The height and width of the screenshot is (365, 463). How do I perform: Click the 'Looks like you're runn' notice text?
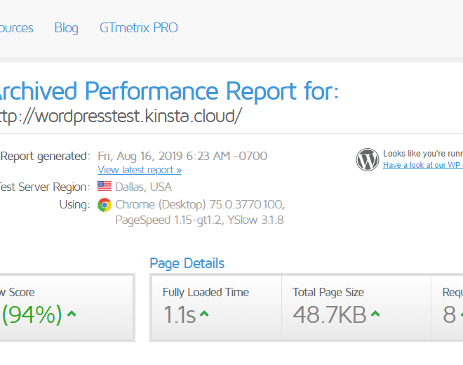pyautogui.click(x=423, y=154)
